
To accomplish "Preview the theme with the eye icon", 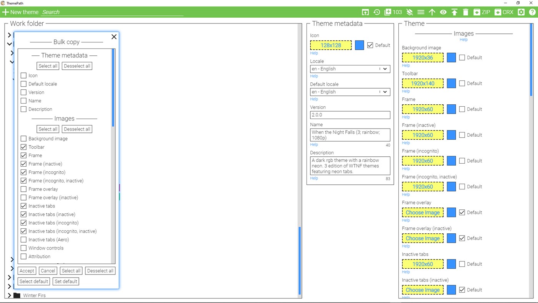I will click(x=443, y=12).
